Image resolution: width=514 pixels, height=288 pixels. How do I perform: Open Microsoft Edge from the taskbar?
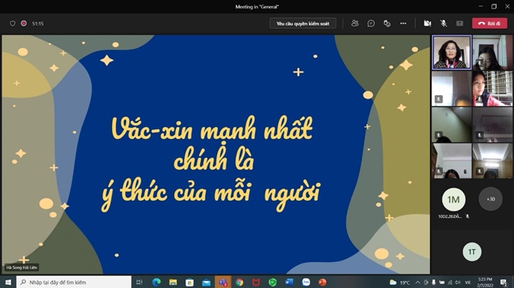click(x=157, y=282)
